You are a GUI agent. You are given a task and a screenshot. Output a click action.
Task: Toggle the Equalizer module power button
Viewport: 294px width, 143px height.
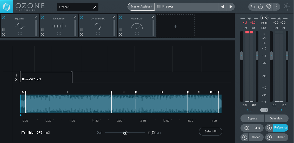click(4, 18)
